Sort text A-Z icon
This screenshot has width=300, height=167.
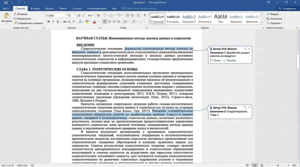coord(139,15)
